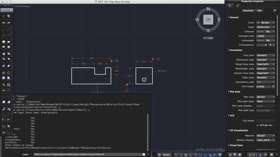Open the WCS menu under ViewCube
Image resolution: width=280 pixels, height=157 pixels.
tap(208, 38)
